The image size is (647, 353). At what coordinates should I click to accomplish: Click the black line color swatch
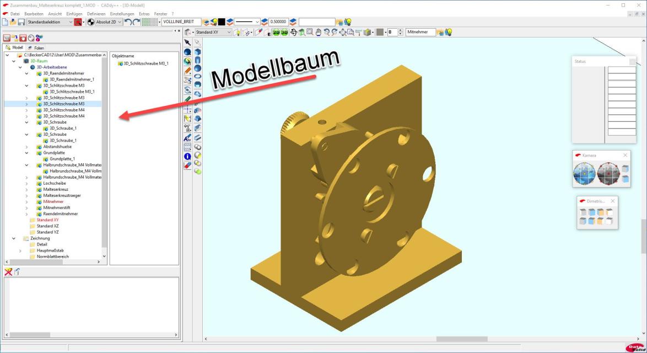pyautogui.click(x=222, y=22)
